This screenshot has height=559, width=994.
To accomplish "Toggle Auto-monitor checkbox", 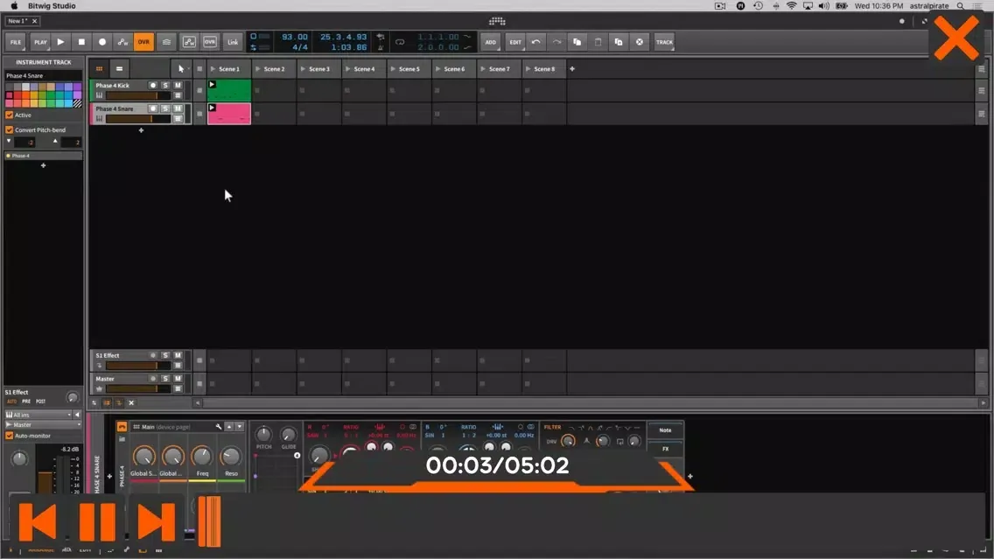I will (10, 436).
